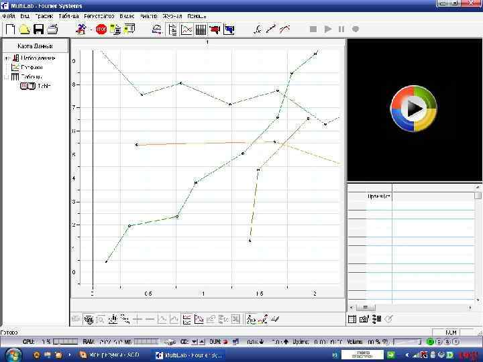Download data from logger icon next to STOP
Image resolution: width=483 pixels, height=362 pixels.
[115, 29]
